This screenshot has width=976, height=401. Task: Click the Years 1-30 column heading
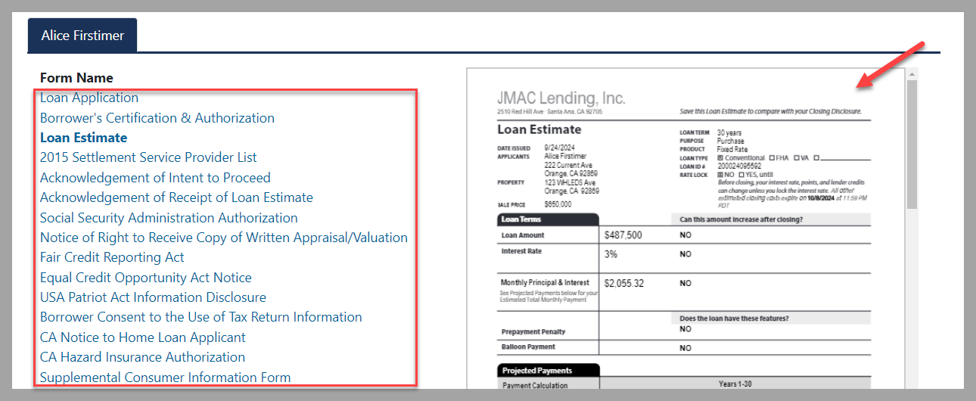pyautogui.click(x=735, y=384)
